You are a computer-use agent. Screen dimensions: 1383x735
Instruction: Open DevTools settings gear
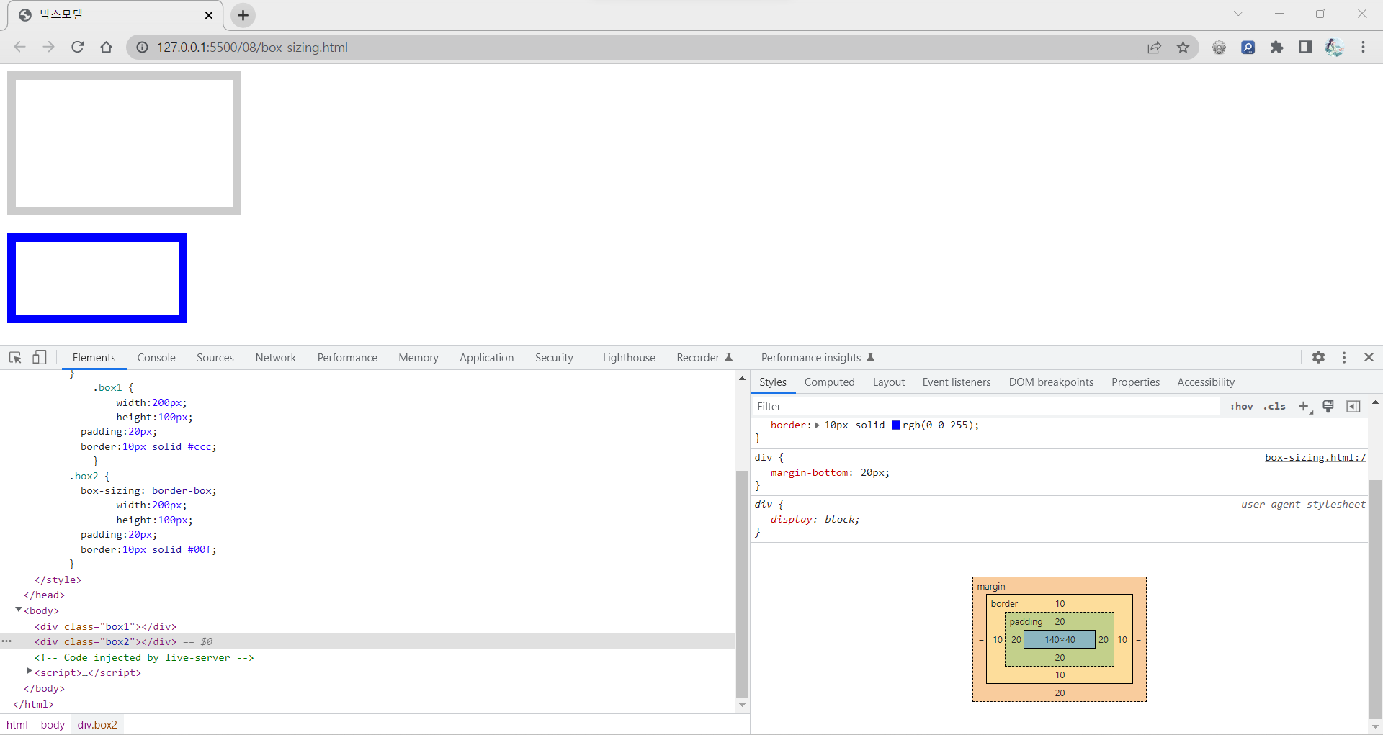coord(1318,357)
